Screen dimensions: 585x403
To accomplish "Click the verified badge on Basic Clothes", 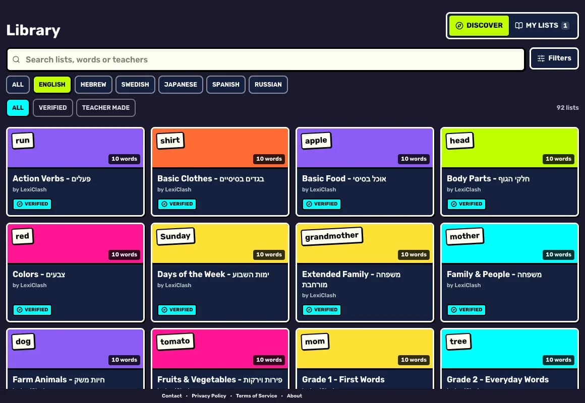I will (x=177, y=204).
